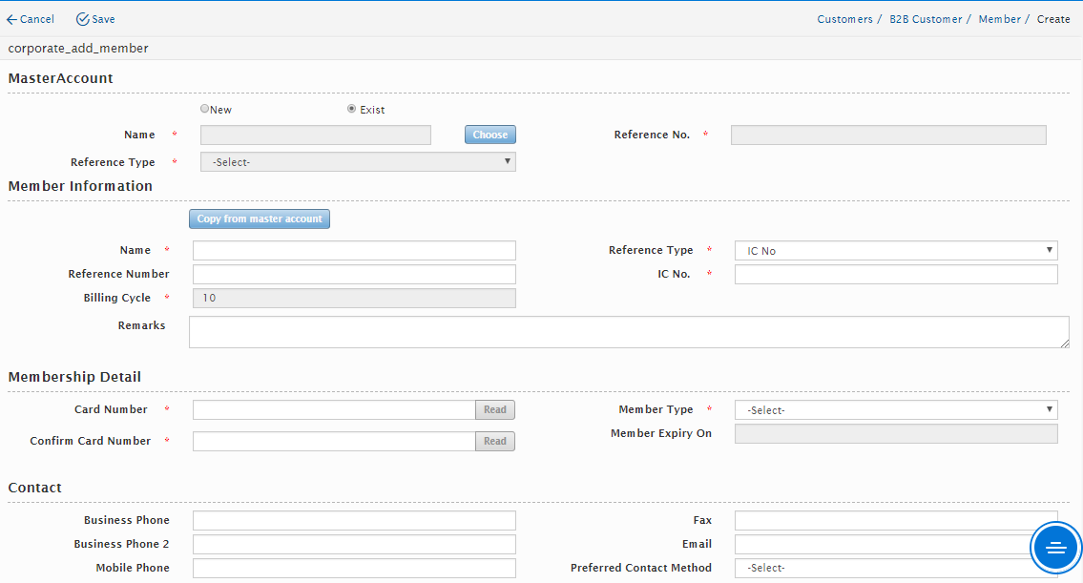Viewport: 1083px width, 583px height.
Task: Open the floating blue menu button
Action: tap(1055, 548)
